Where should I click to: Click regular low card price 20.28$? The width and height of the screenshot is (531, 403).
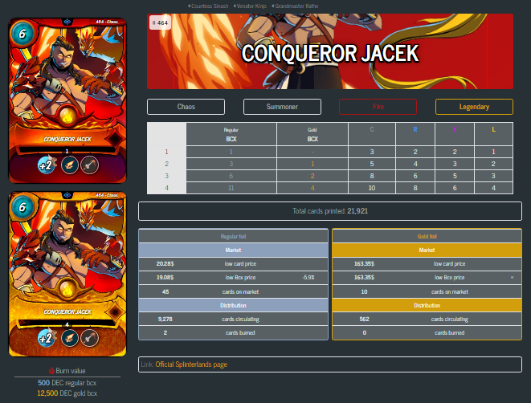pos(165,264)
